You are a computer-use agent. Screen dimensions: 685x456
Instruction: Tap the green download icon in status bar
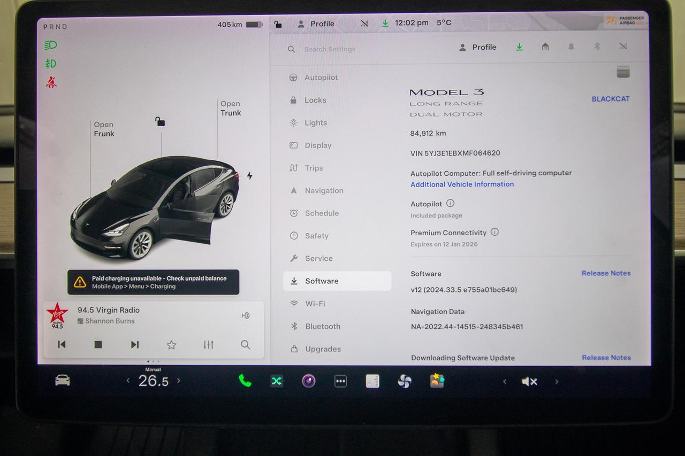pyautogui.click(x=385, y=24)
